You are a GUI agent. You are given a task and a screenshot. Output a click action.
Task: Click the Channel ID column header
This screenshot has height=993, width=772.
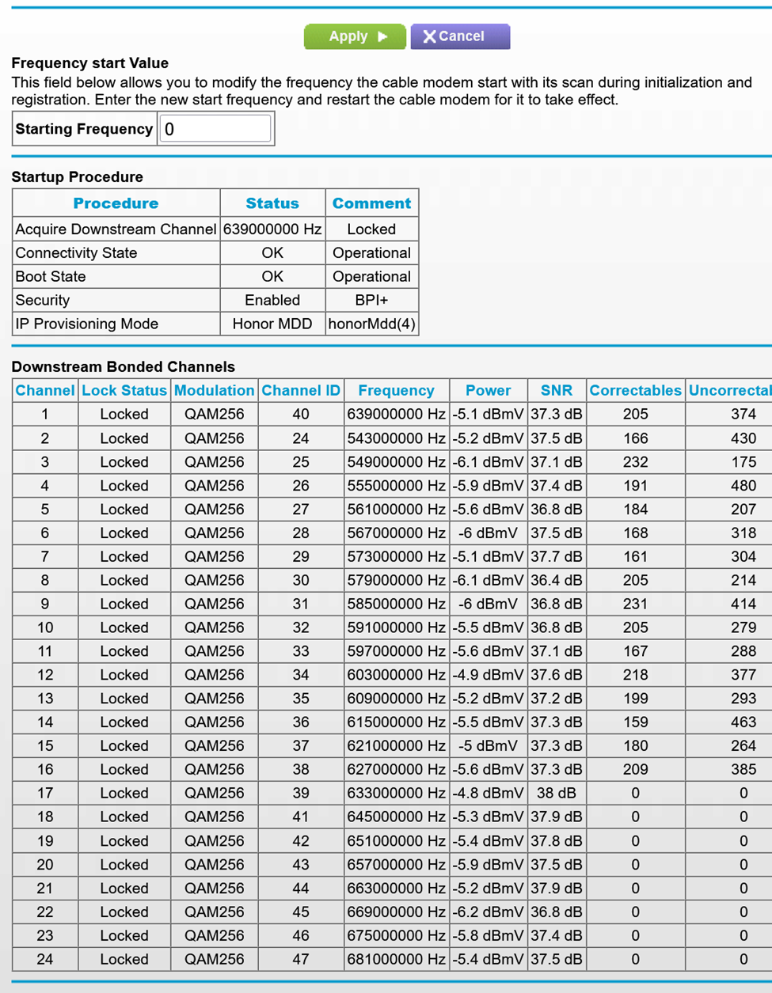click(301, 390)
